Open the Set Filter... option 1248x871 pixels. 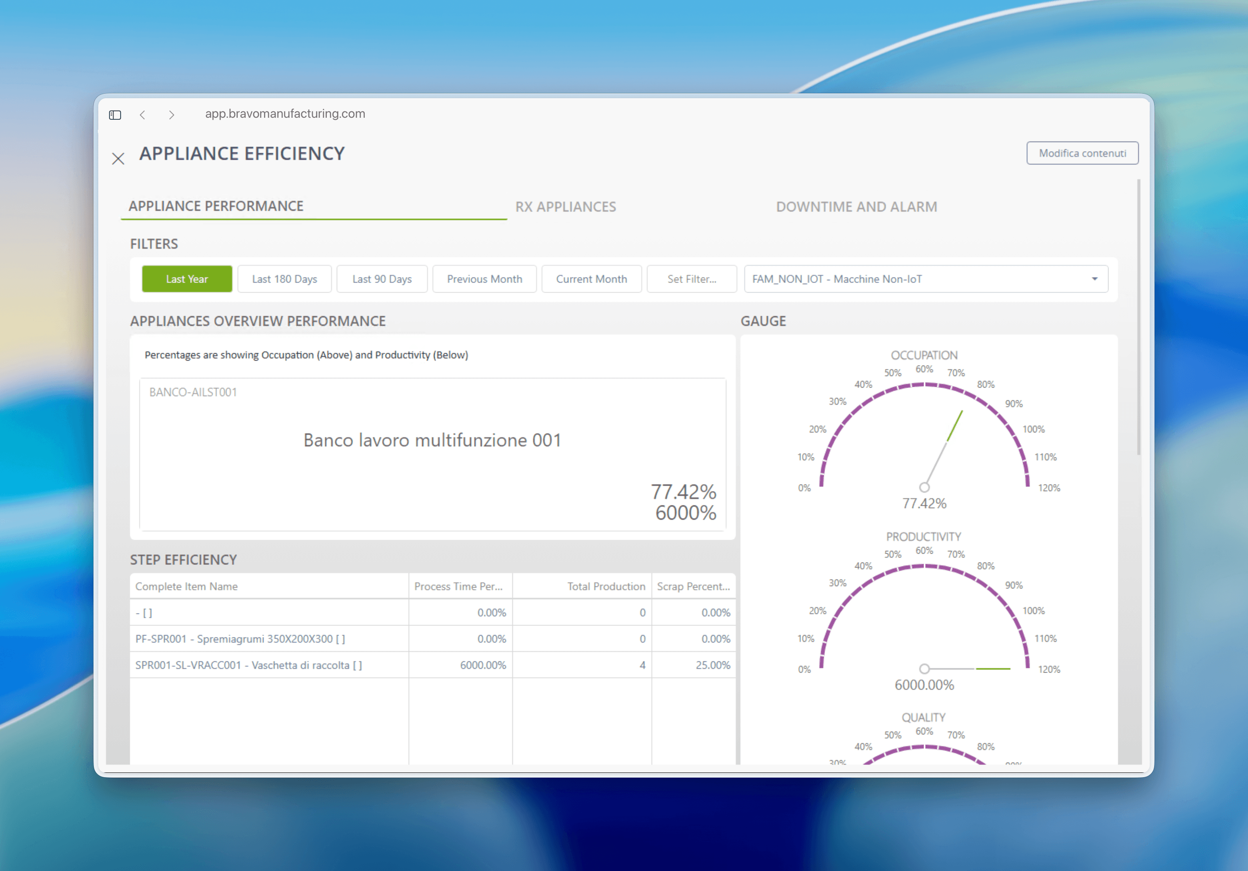pos(692,279)
